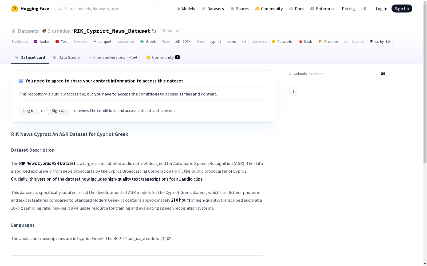427x266 pixels.
Task: Expand the more navigation menu icon
Action: (364, 9)
